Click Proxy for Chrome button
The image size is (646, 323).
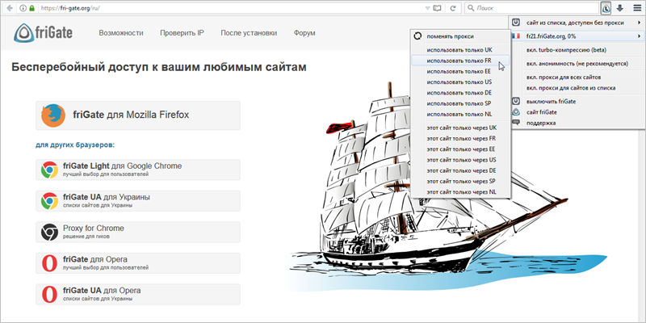point(138,232)
